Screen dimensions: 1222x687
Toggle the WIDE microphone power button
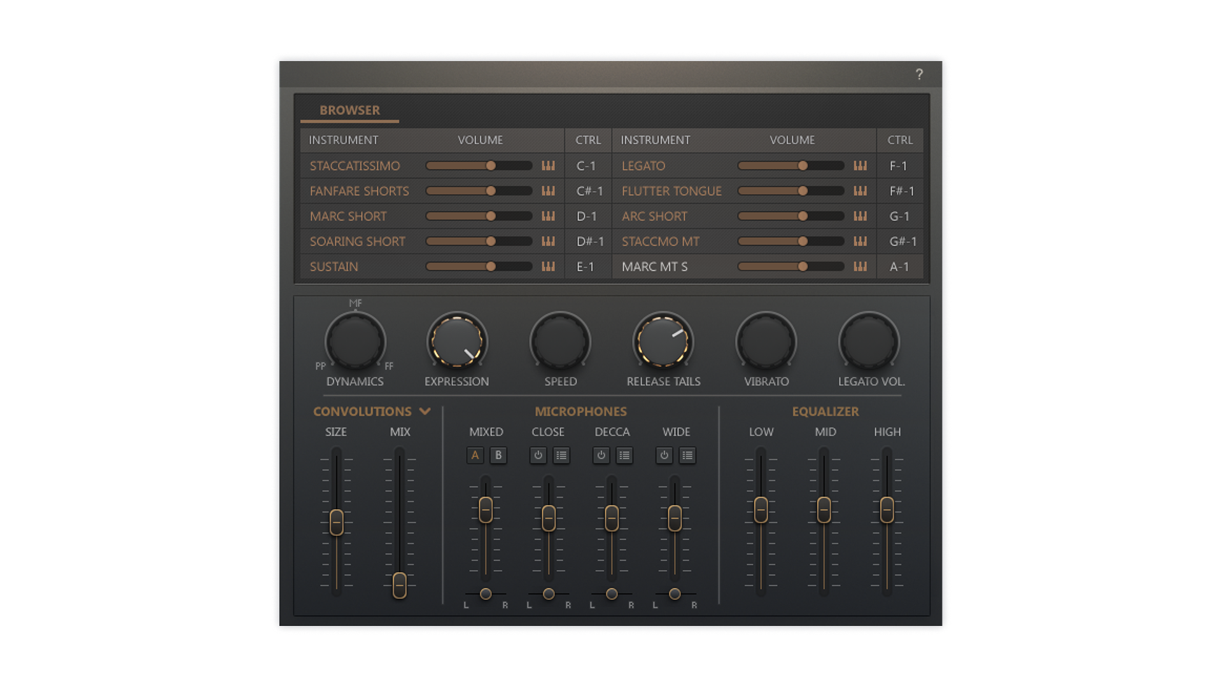(664, 455)
